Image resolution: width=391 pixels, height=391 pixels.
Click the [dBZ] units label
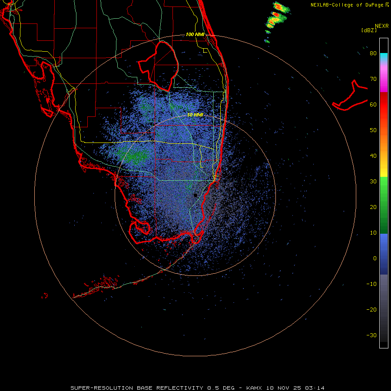pyautogui.click(x=369, y=30)
